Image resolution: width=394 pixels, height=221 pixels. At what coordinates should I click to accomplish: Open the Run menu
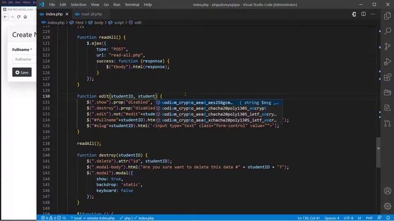116,4
